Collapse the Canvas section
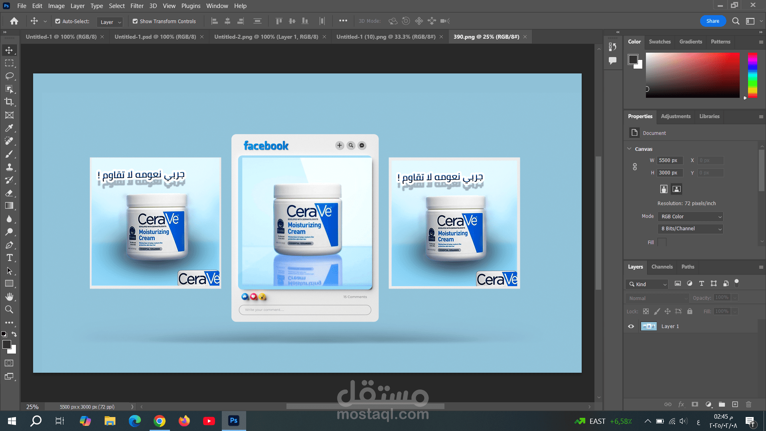 click(630, 149)
